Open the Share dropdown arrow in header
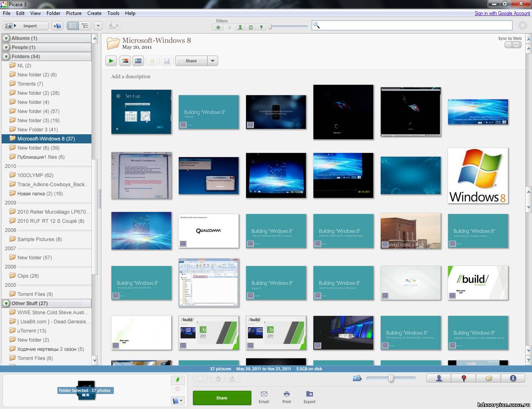This screenshot has height=409, width=532. click(213, 61)
